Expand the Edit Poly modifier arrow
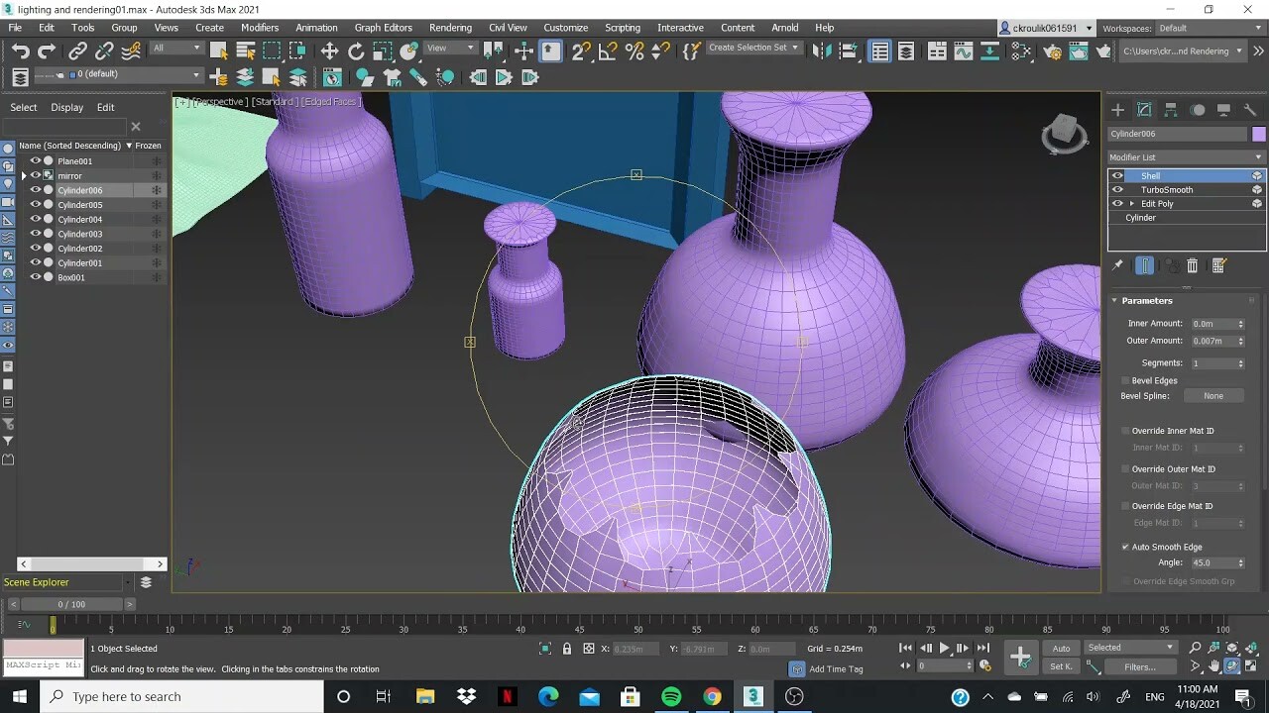The image size is (1269, 713). (x=1132, y=203)
